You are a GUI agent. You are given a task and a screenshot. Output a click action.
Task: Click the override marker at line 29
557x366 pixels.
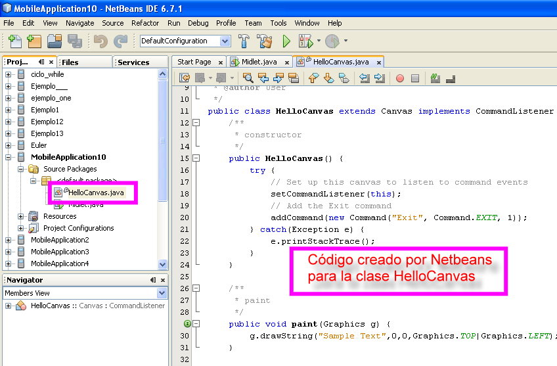click(x=187, y=324)
